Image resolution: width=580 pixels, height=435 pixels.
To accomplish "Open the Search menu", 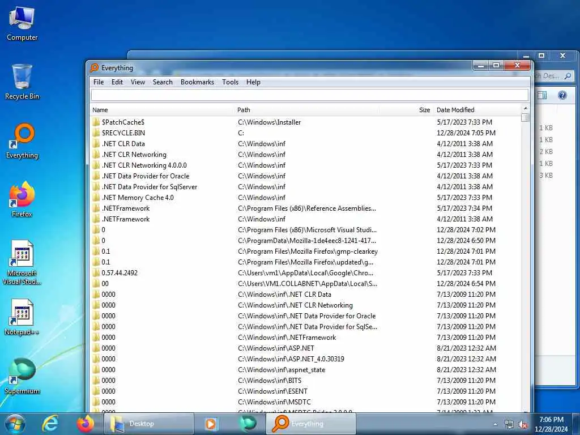I will click(163, 82).
